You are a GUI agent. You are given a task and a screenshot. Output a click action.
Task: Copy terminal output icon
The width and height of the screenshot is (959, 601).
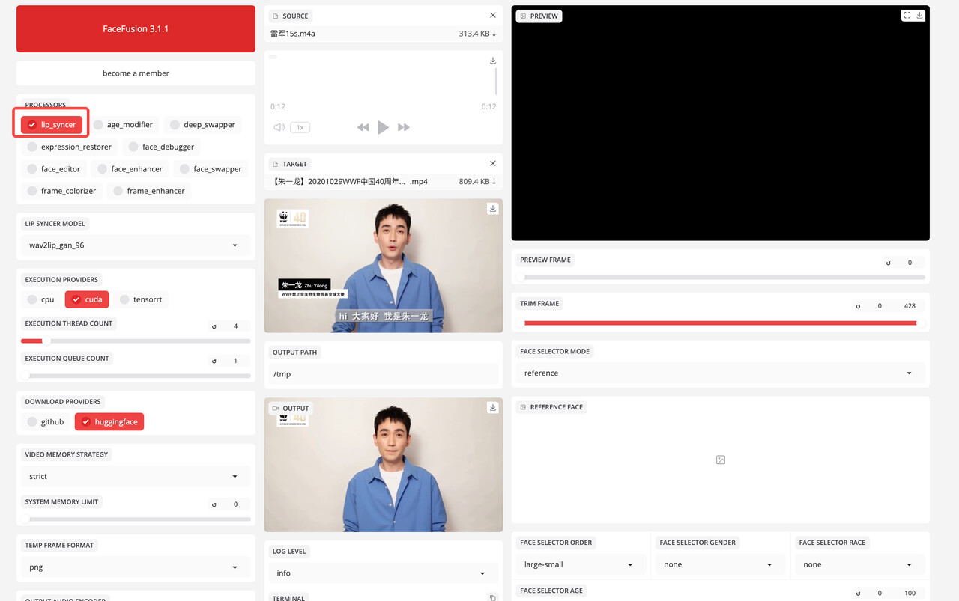tap(492, 597)
